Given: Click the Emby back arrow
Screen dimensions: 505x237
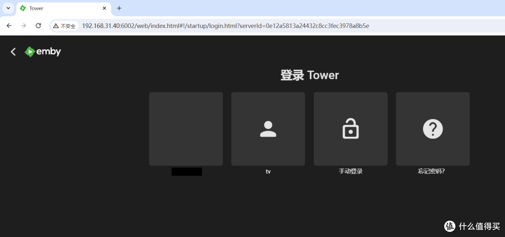Looking at the screenshot, I should point(13,52).
